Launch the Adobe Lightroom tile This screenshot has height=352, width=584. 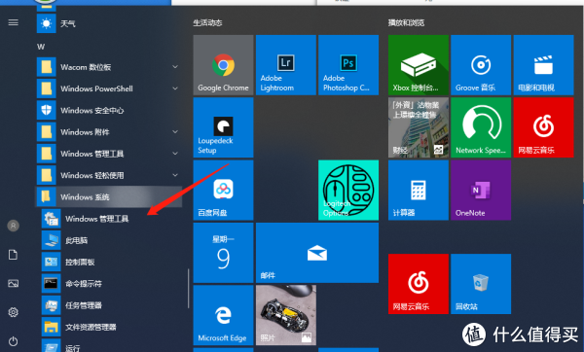coord(285,65)
